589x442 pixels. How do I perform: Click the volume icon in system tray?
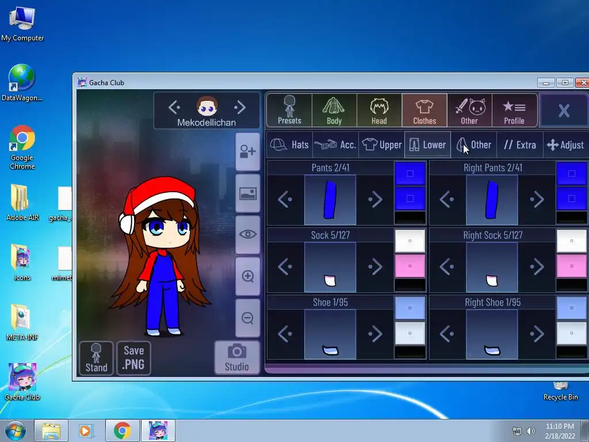pyautogui.click(x=530, y=431)
